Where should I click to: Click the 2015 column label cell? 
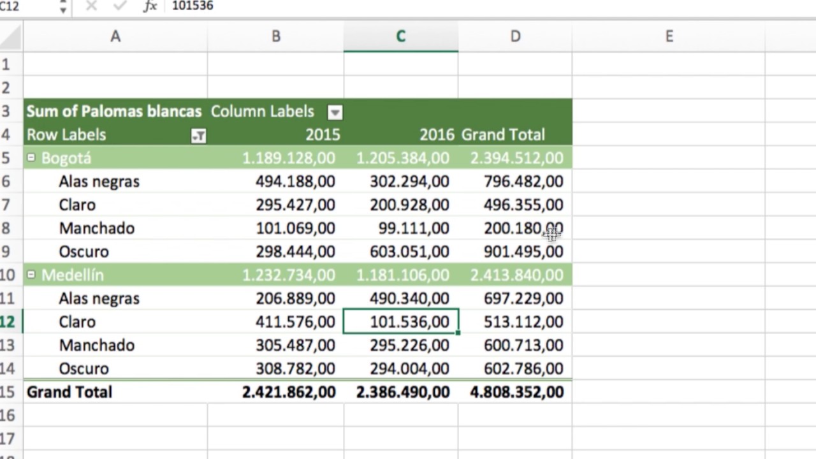tap(323, 135)
